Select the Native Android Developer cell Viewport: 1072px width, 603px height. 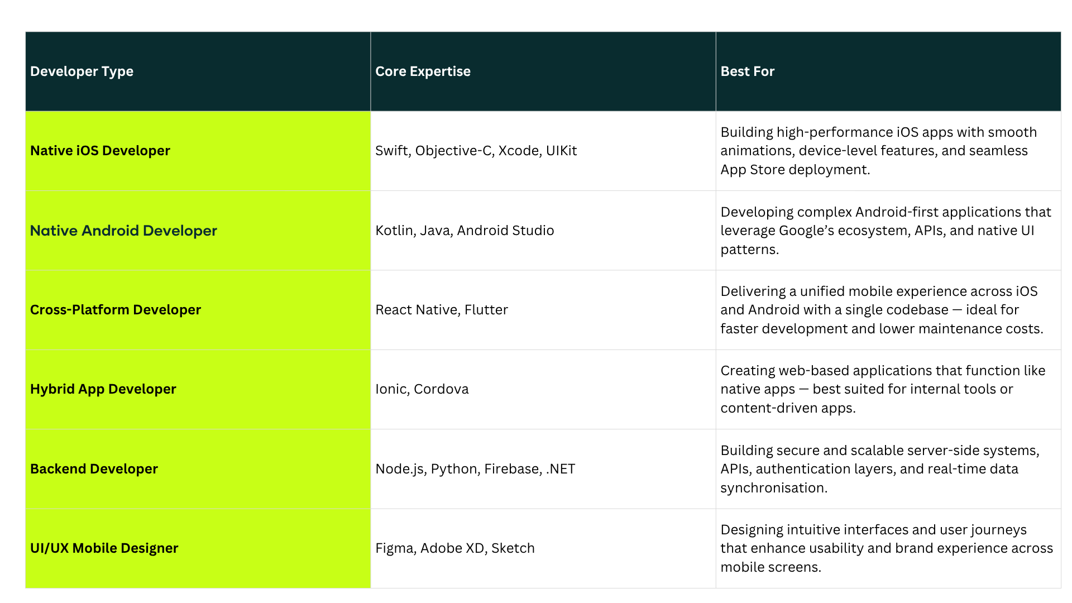(x=123, y=231)
